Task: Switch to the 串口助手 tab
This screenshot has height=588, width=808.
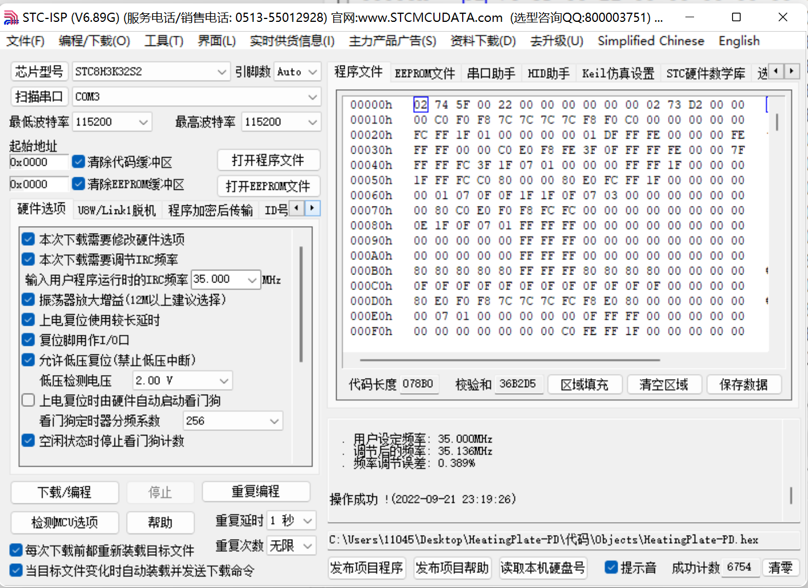Action: pos(490,73)
